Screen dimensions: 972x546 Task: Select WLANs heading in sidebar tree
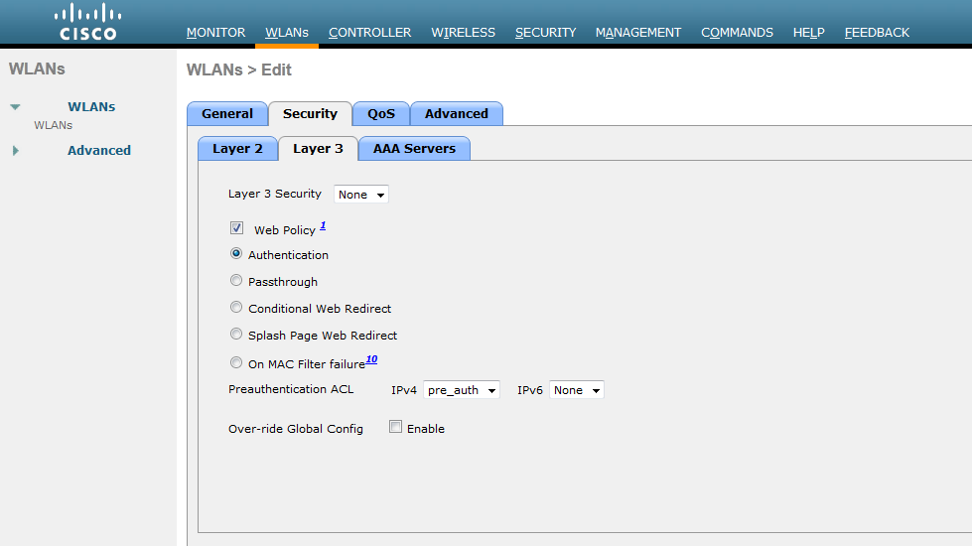click(x=91, y=106)
